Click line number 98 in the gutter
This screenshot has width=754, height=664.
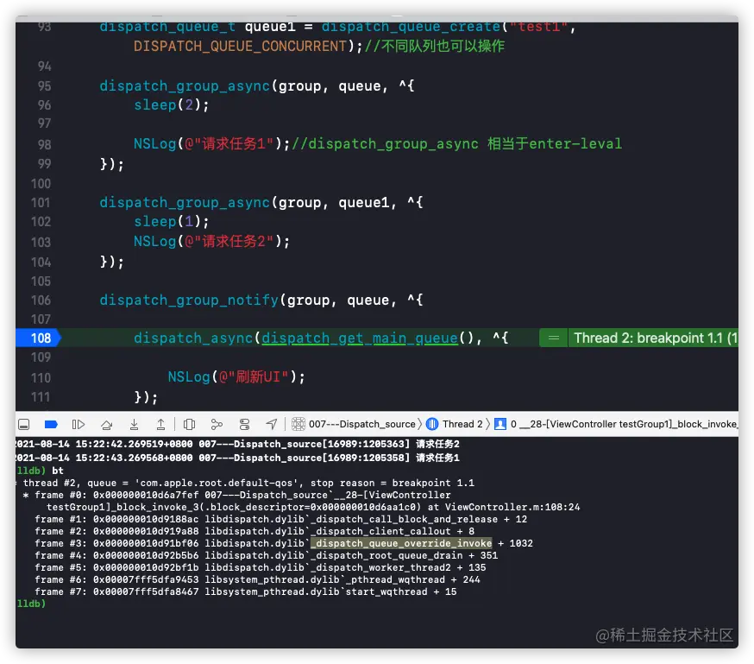(x=44, y=144)
